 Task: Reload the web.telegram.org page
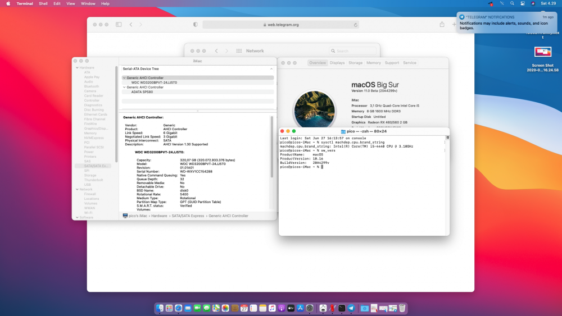pos(356,25)
